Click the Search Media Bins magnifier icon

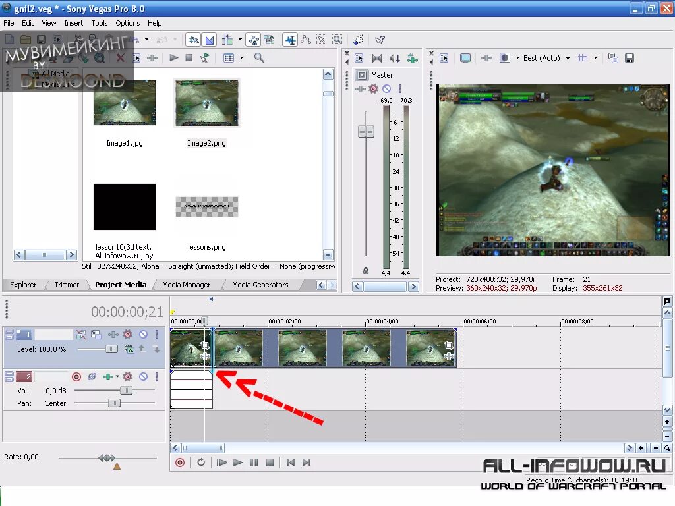click(x=259, y=58)
